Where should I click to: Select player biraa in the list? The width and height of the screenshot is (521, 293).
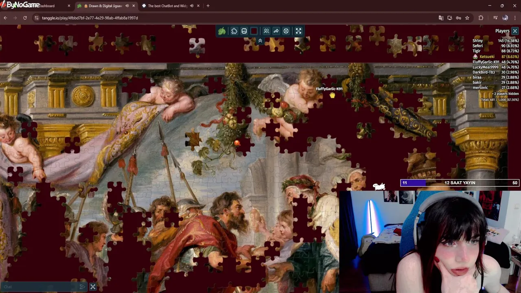pyautogui.click(x=495, y=77)
